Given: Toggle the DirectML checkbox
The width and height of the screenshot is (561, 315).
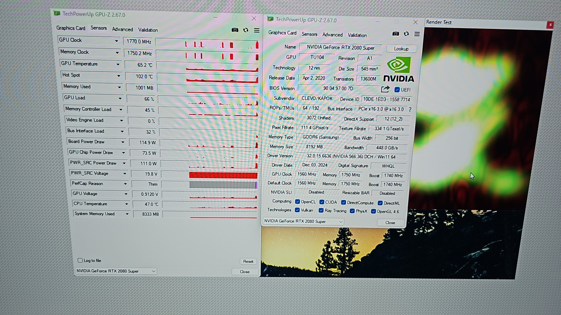Looking at the screenshot, I should (x=380, y=203).
